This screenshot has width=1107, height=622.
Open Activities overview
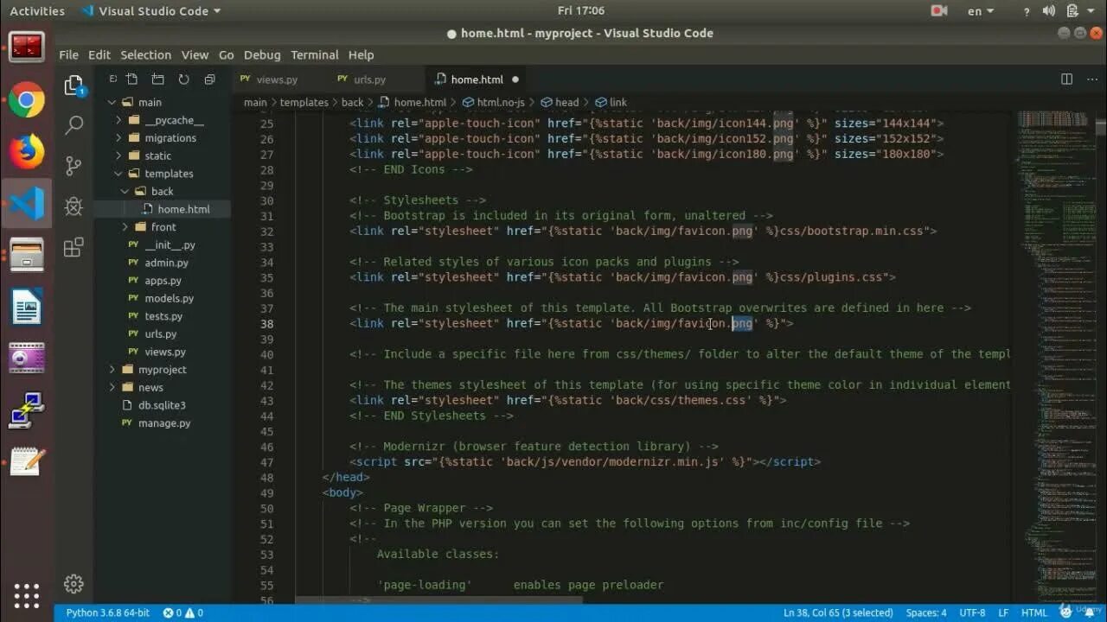pyautogui.click(x=37, y=11)
